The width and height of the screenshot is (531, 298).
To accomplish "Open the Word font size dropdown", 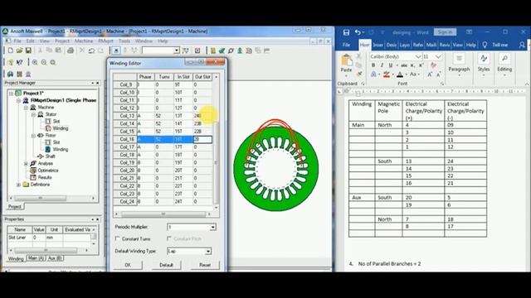I will pyautogui.click(x=439, y=56).
